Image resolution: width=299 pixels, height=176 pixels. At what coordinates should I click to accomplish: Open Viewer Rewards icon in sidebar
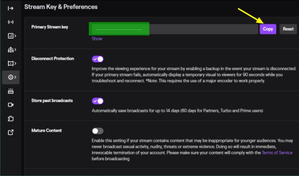tap(10, 91)
